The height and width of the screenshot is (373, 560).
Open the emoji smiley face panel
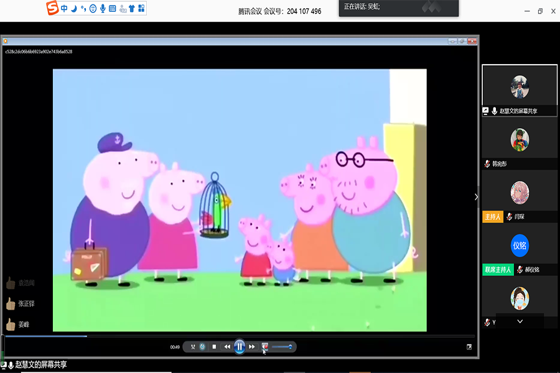click(x=93, y=9)
